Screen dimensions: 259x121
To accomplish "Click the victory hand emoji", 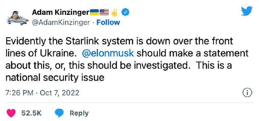I will coord(115,12).
